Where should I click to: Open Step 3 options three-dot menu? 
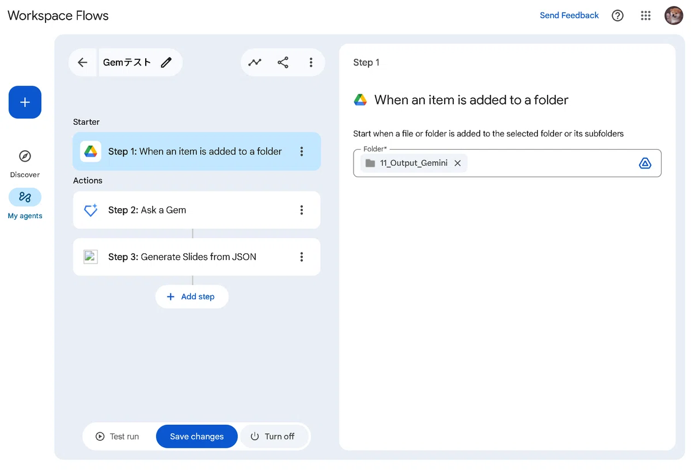coord(301,257)
